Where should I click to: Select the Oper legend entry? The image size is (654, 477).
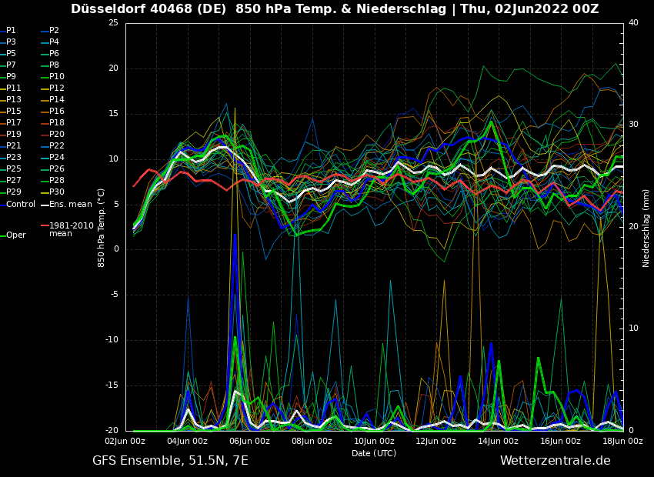point(15,235)
